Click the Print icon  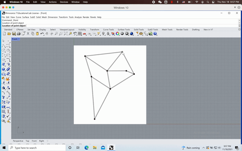19,33
